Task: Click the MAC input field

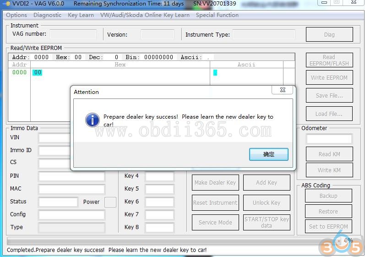Action: click(72, 189)
